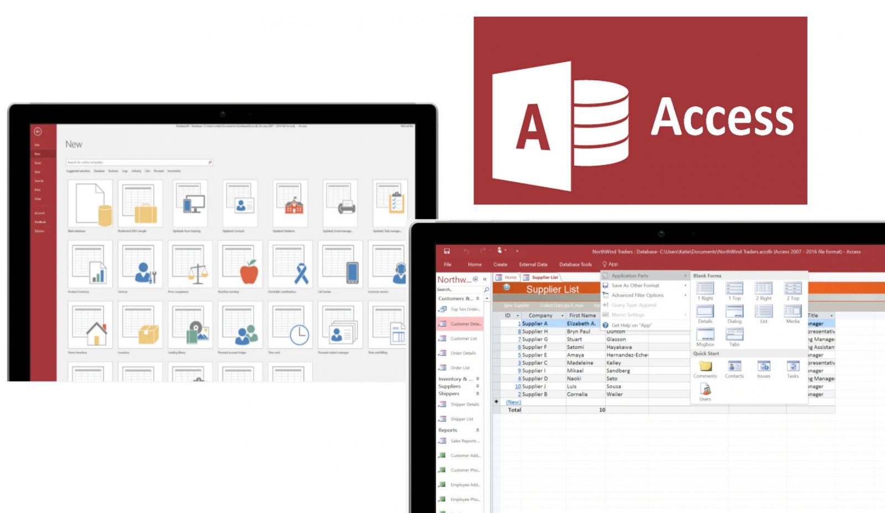Select the 1 Right blank form
Image resolution: width=885 pixels, height=513 pixels.
pos(705,291)
